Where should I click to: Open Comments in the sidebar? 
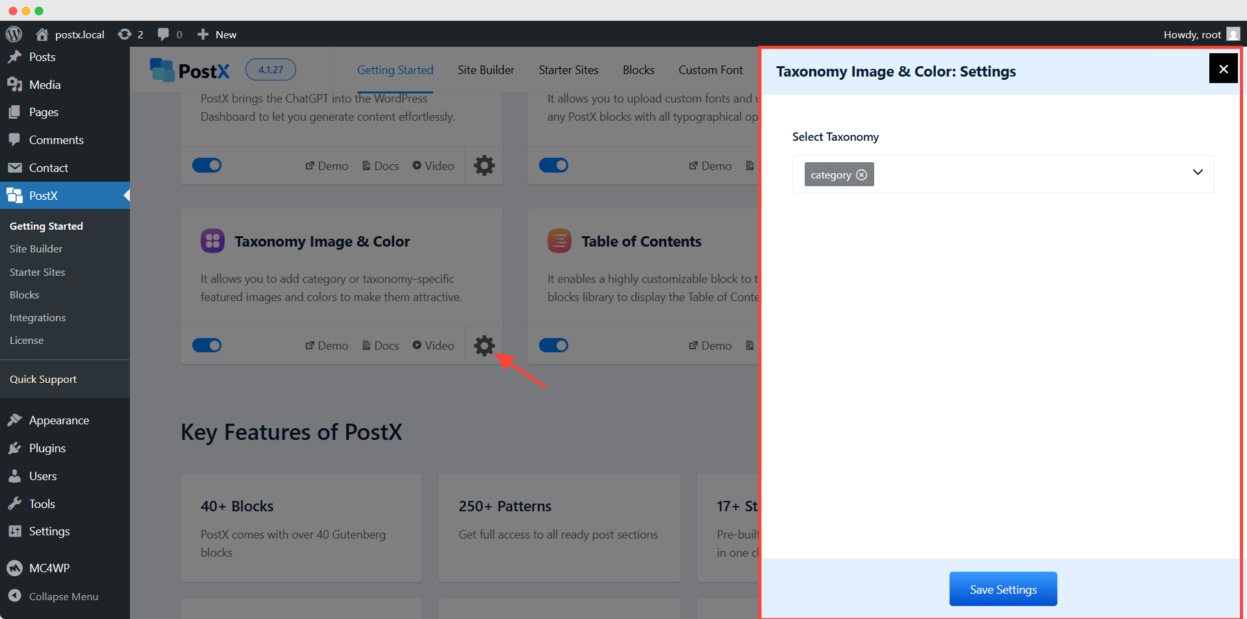click(x=65, y=140)
